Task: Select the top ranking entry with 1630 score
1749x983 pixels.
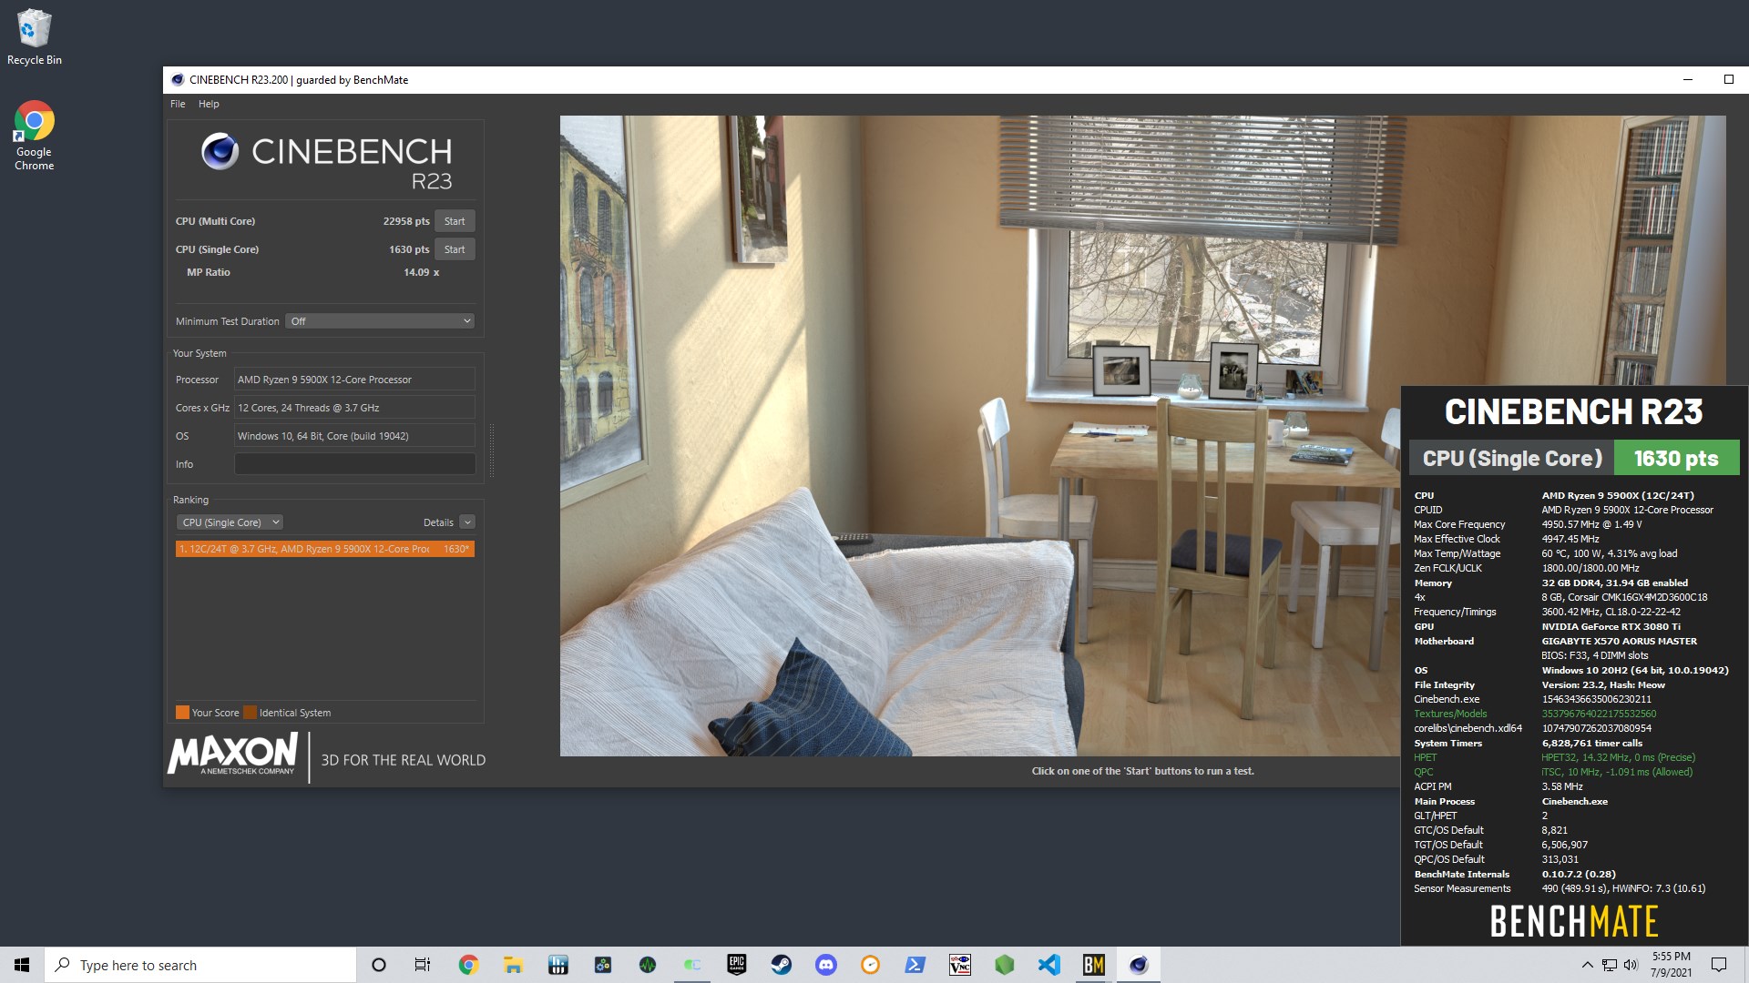Action: pos(325,549)
